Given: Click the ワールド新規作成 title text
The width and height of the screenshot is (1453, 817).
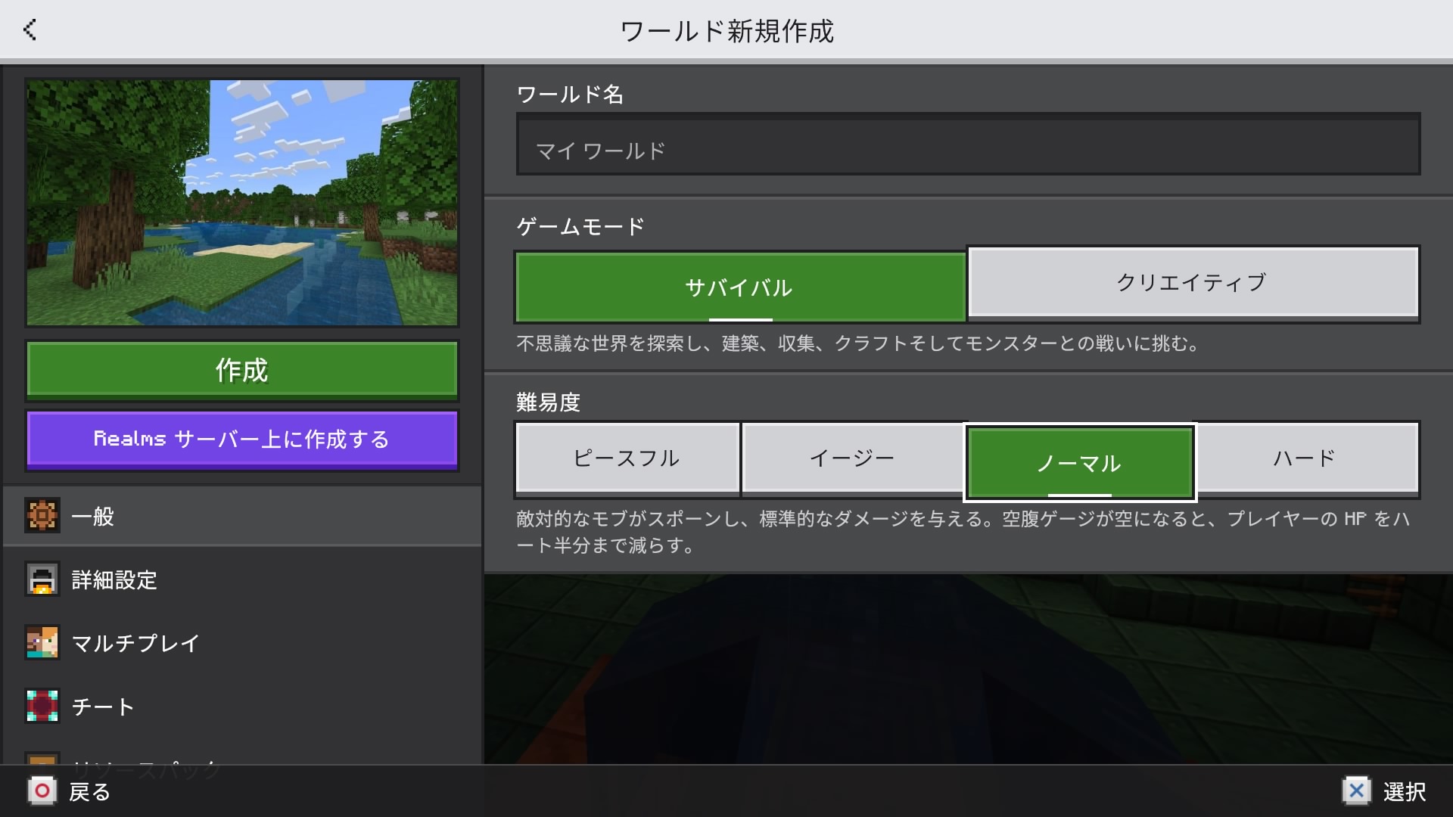Looking at the screenshot, I should 727,31.
